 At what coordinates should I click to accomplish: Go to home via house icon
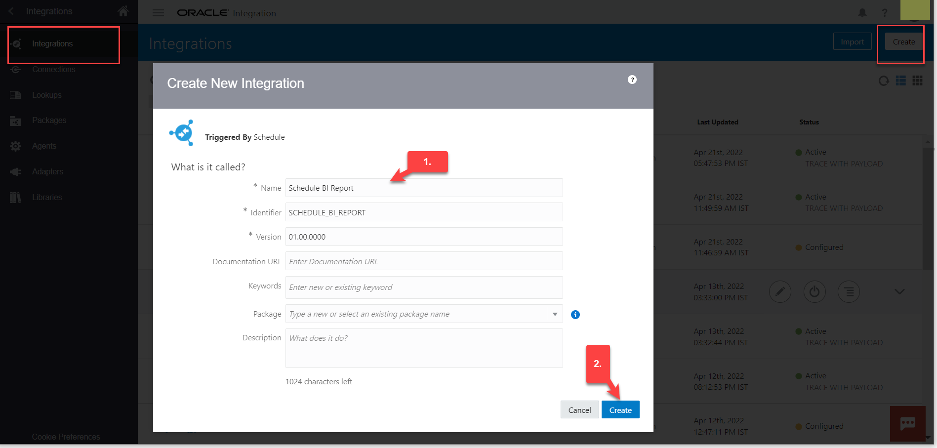[123, 11]
